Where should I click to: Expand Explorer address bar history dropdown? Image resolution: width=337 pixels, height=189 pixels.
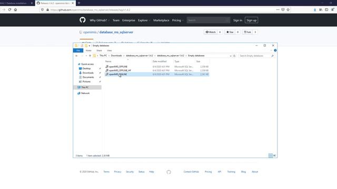(231, 56)
